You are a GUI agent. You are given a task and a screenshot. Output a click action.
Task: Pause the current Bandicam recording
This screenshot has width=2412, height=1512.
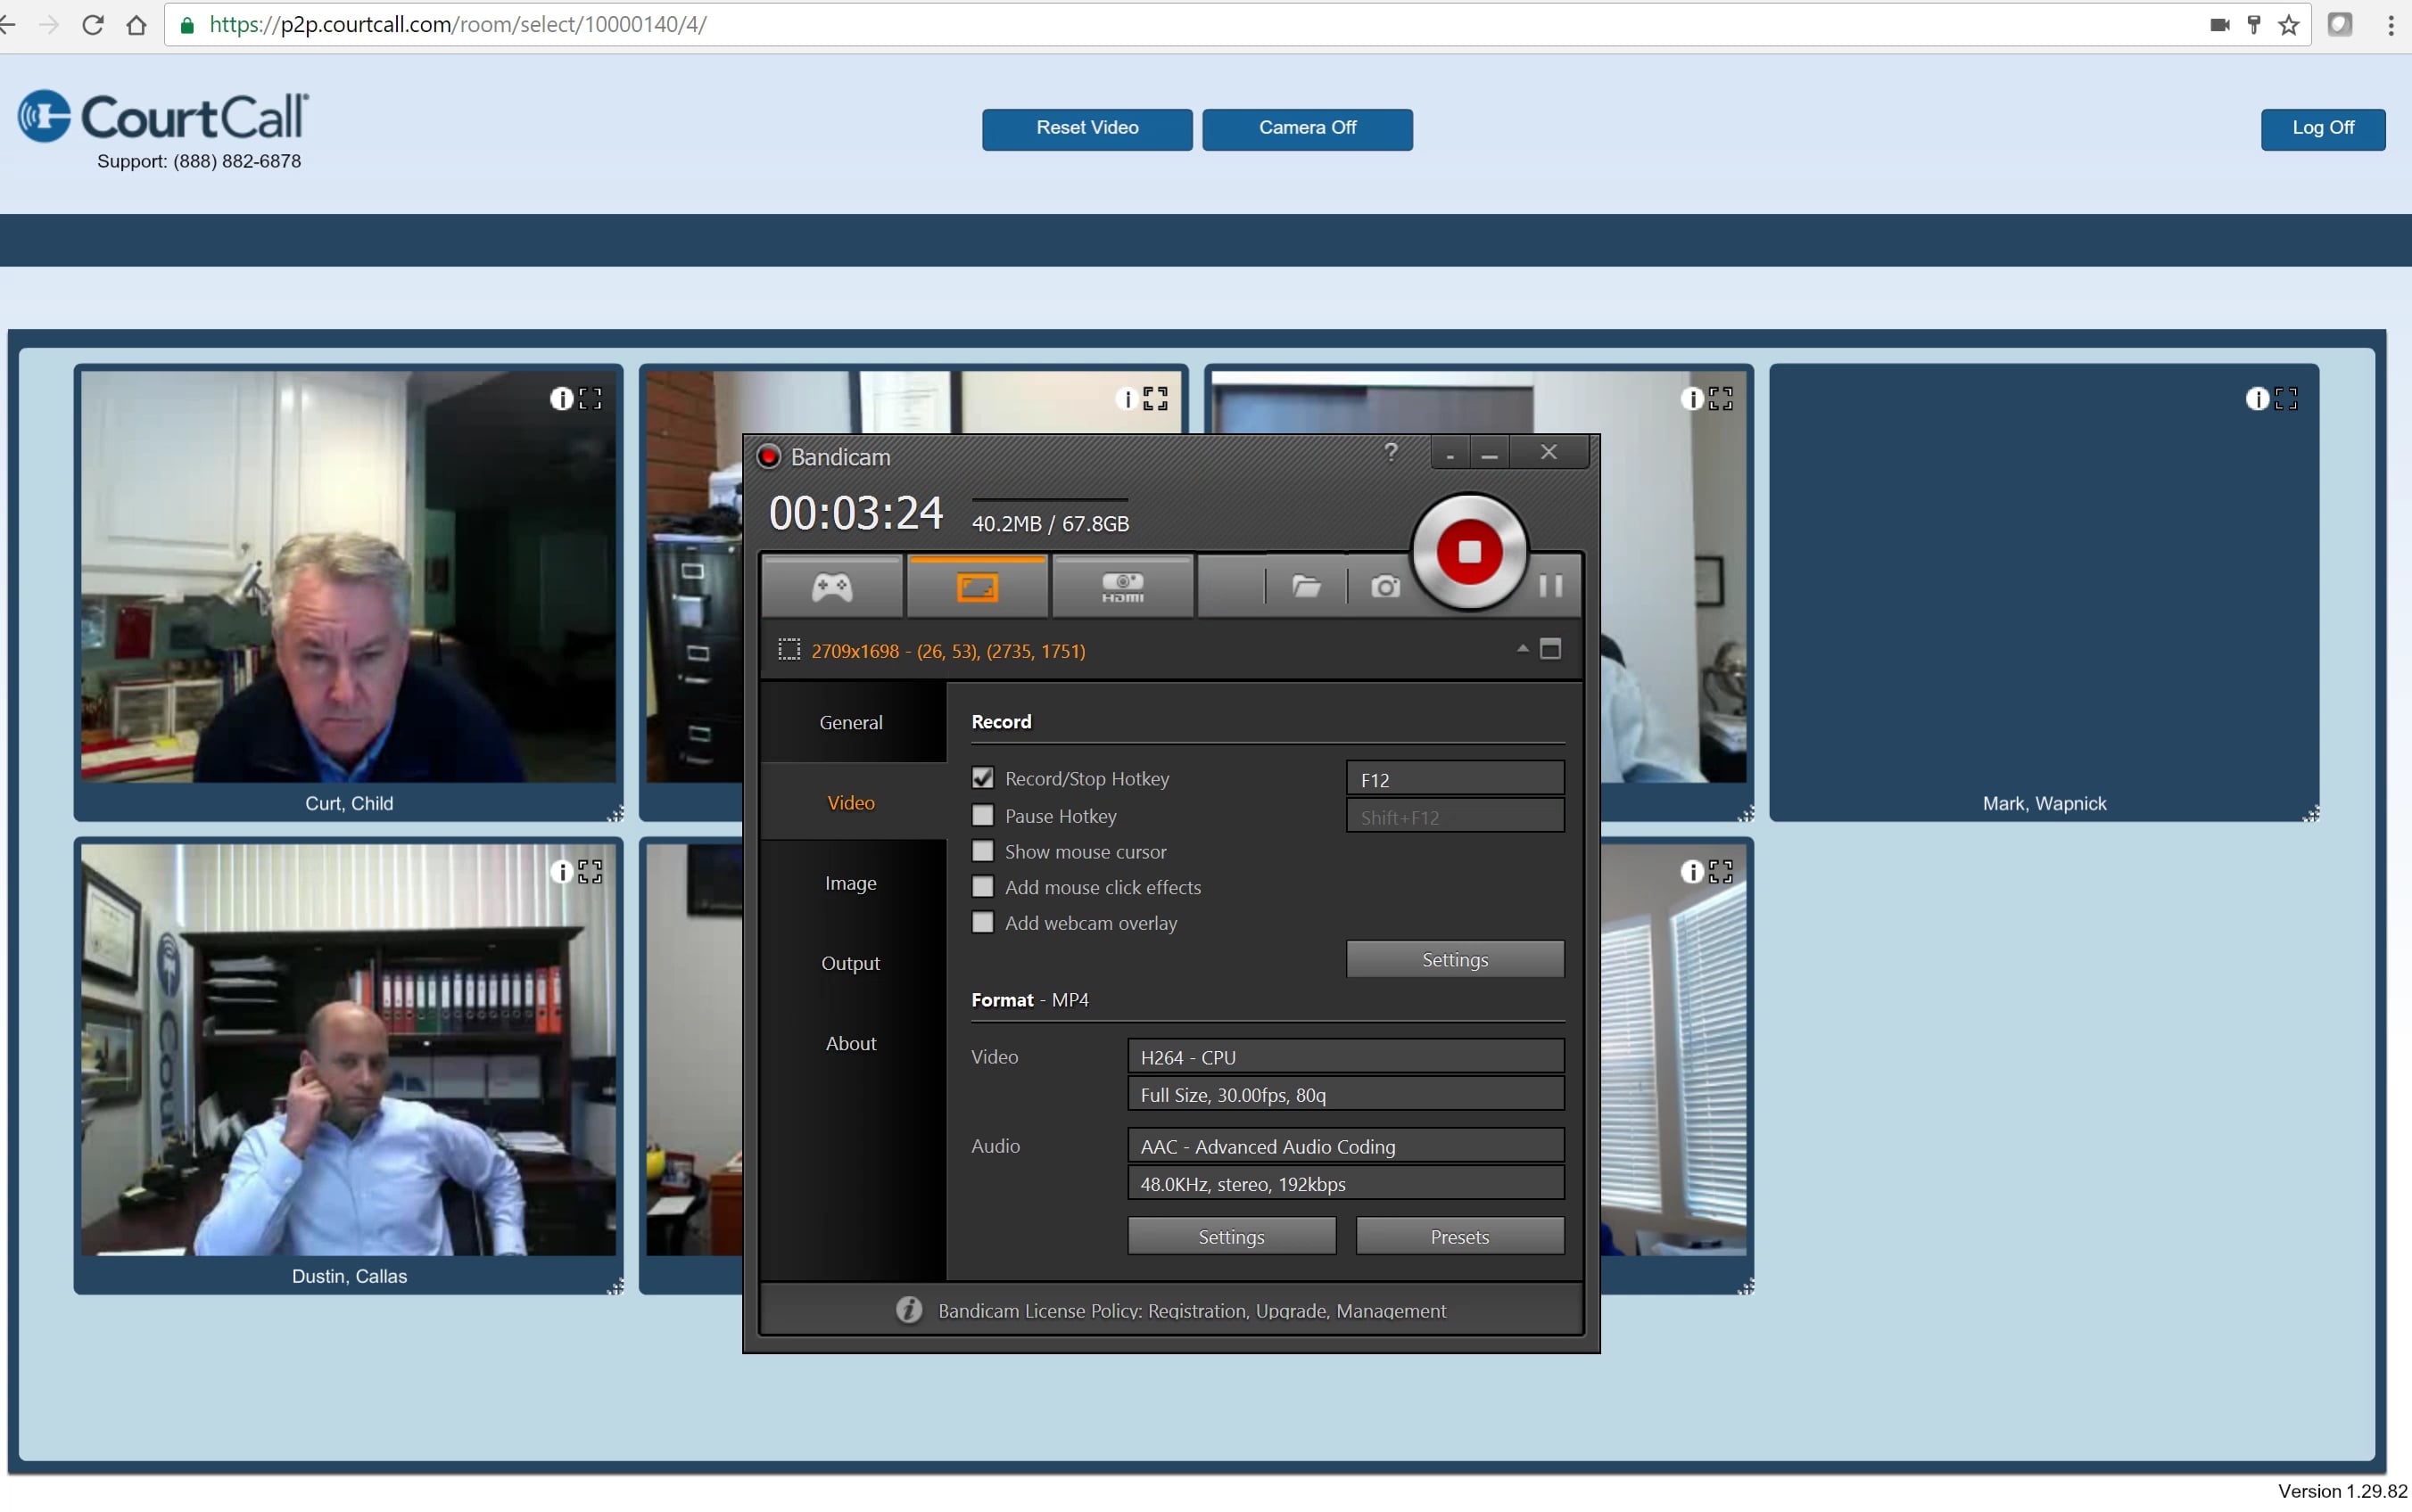click(1550, 587)
